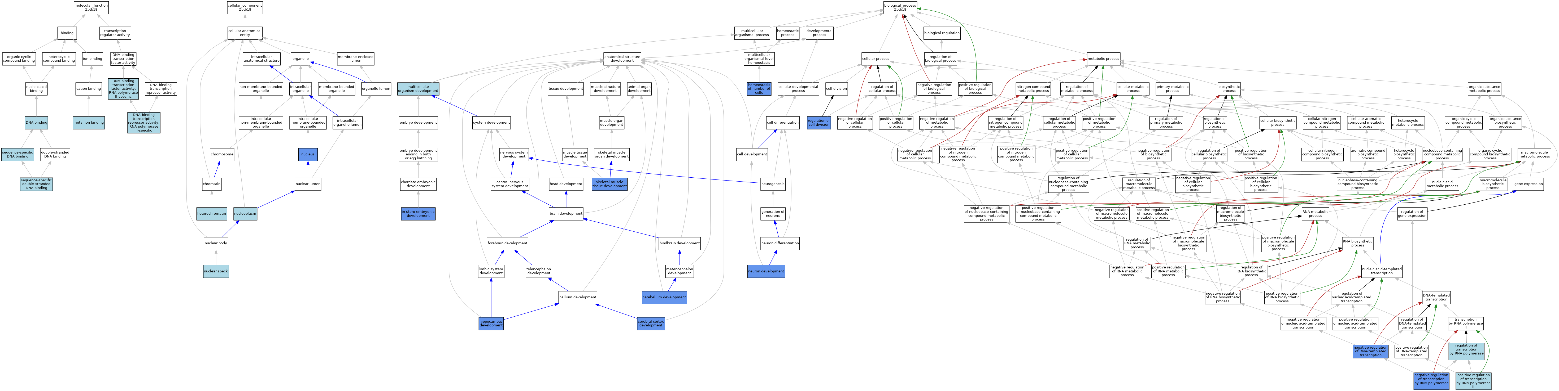Click the cell differentiation node

tap(782, 123)
